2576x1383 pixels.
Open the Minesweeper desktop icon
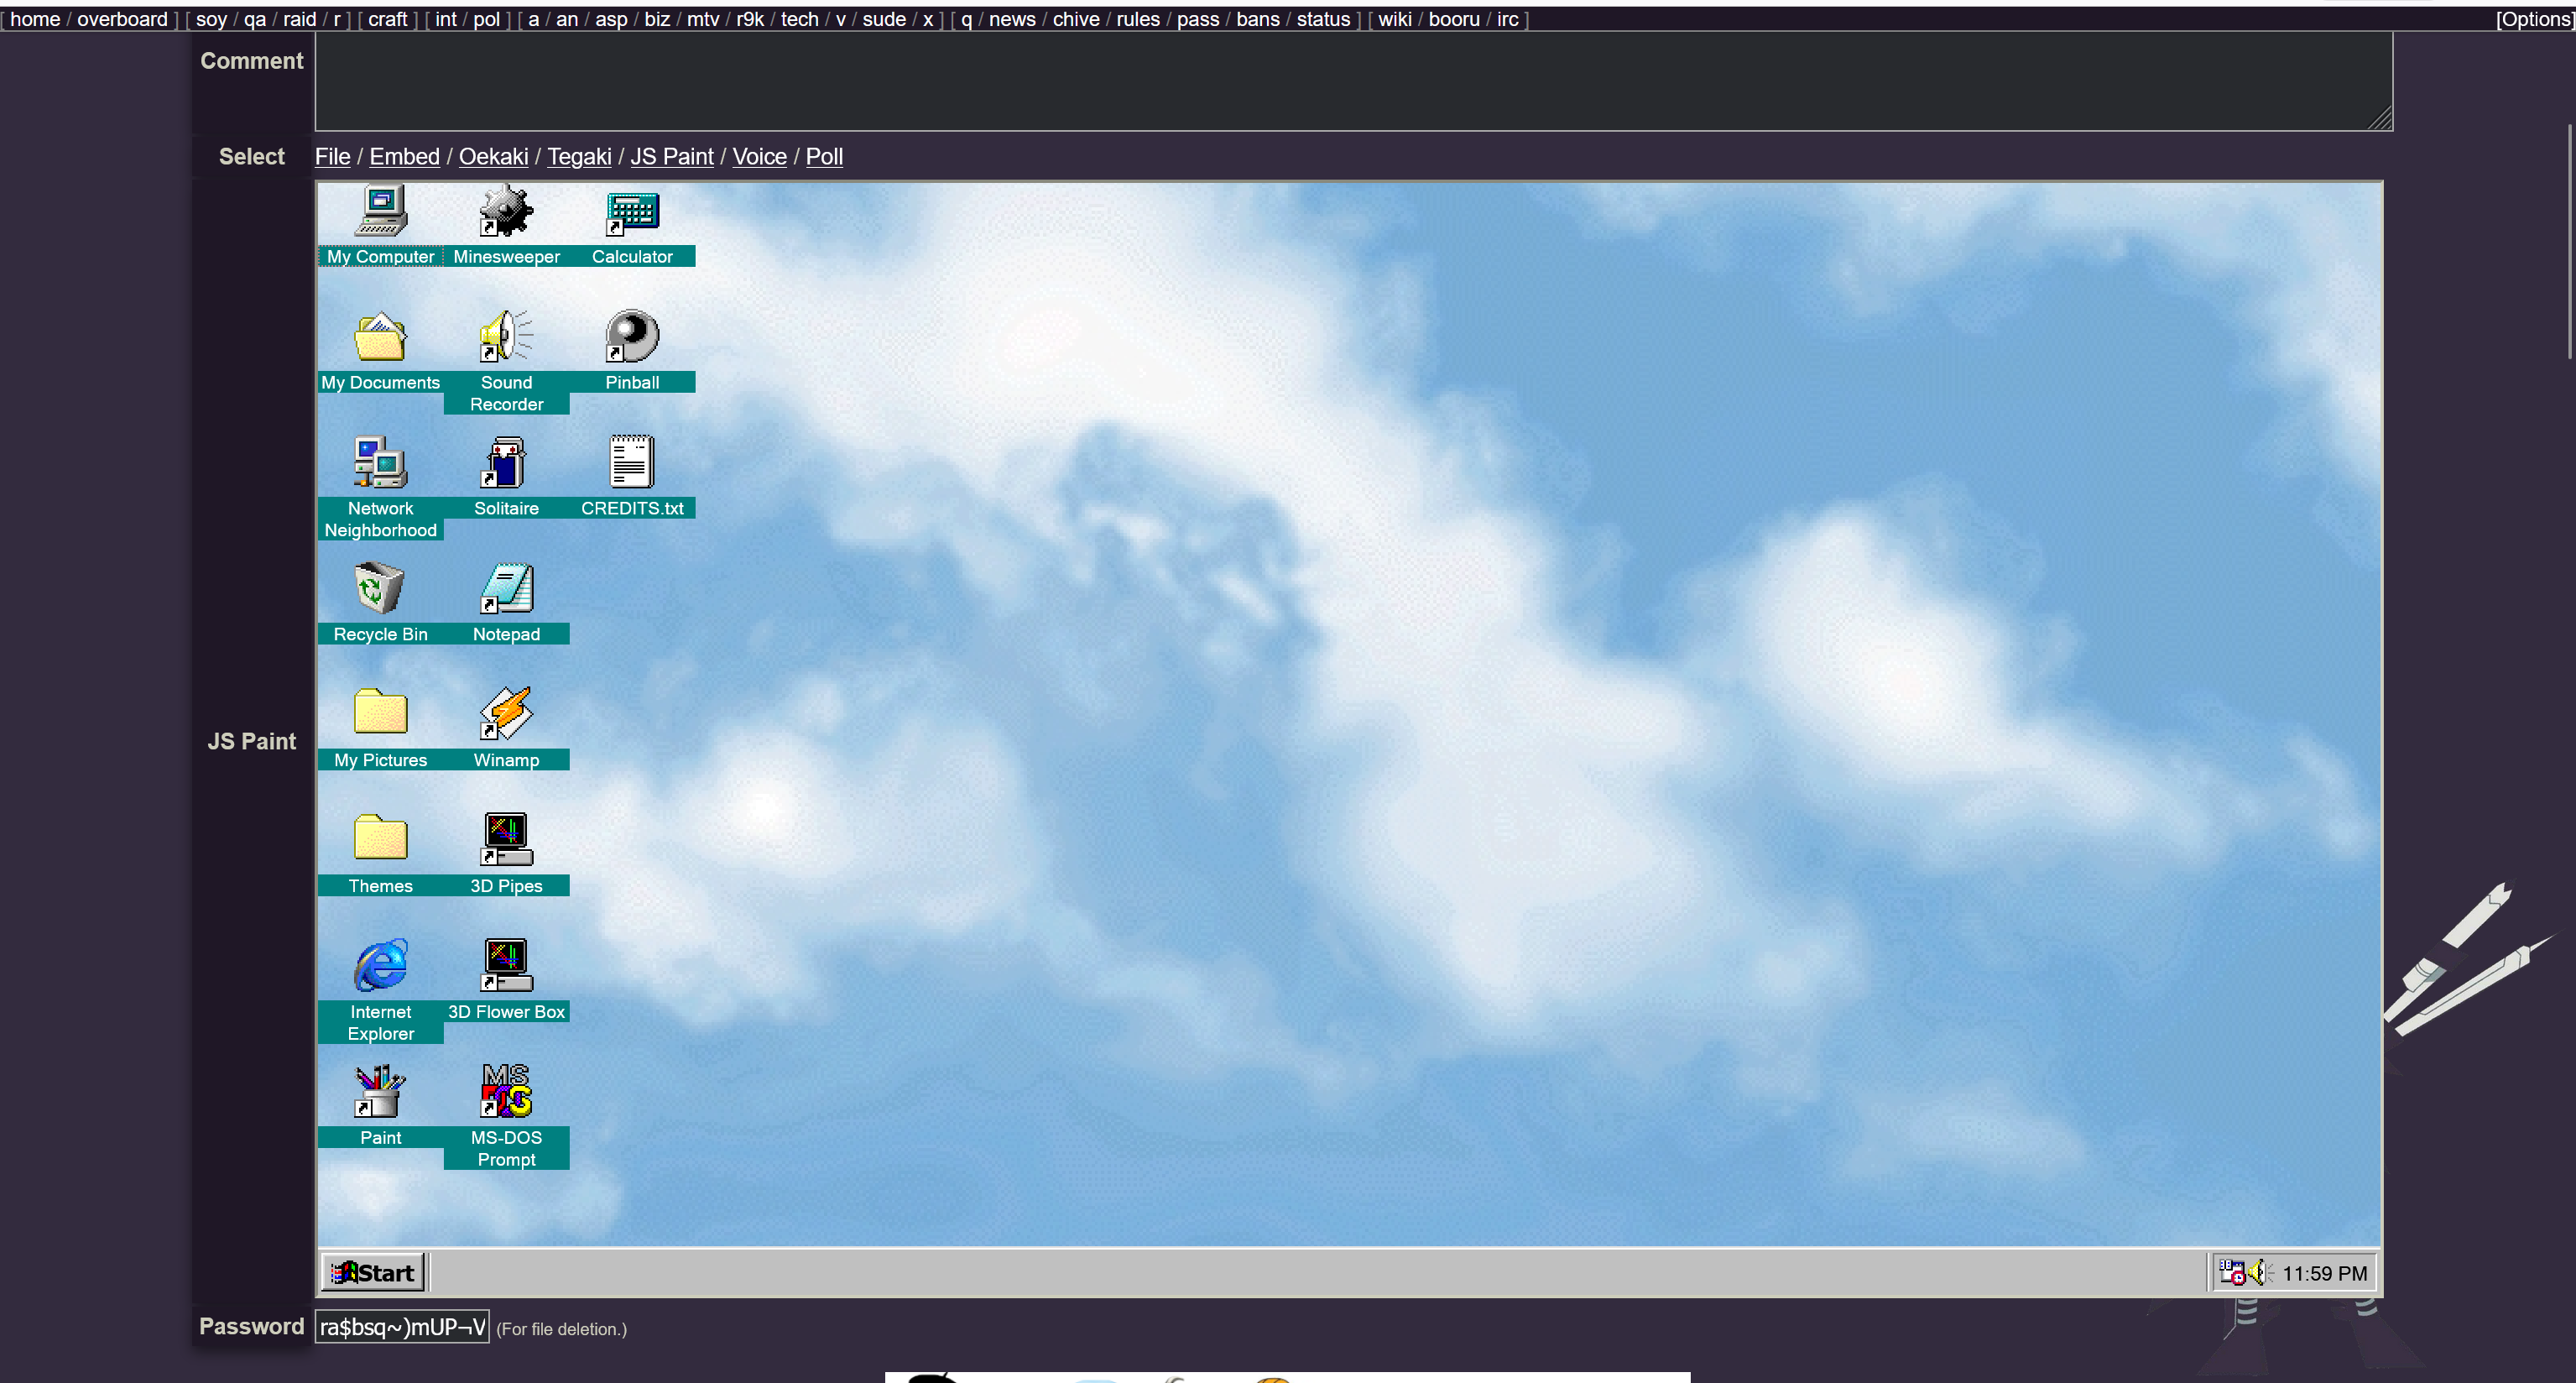506,212
